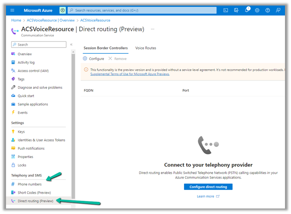The image size is (291, 214).
Task: Open the help question mark icon
Action: click(267, 10)
